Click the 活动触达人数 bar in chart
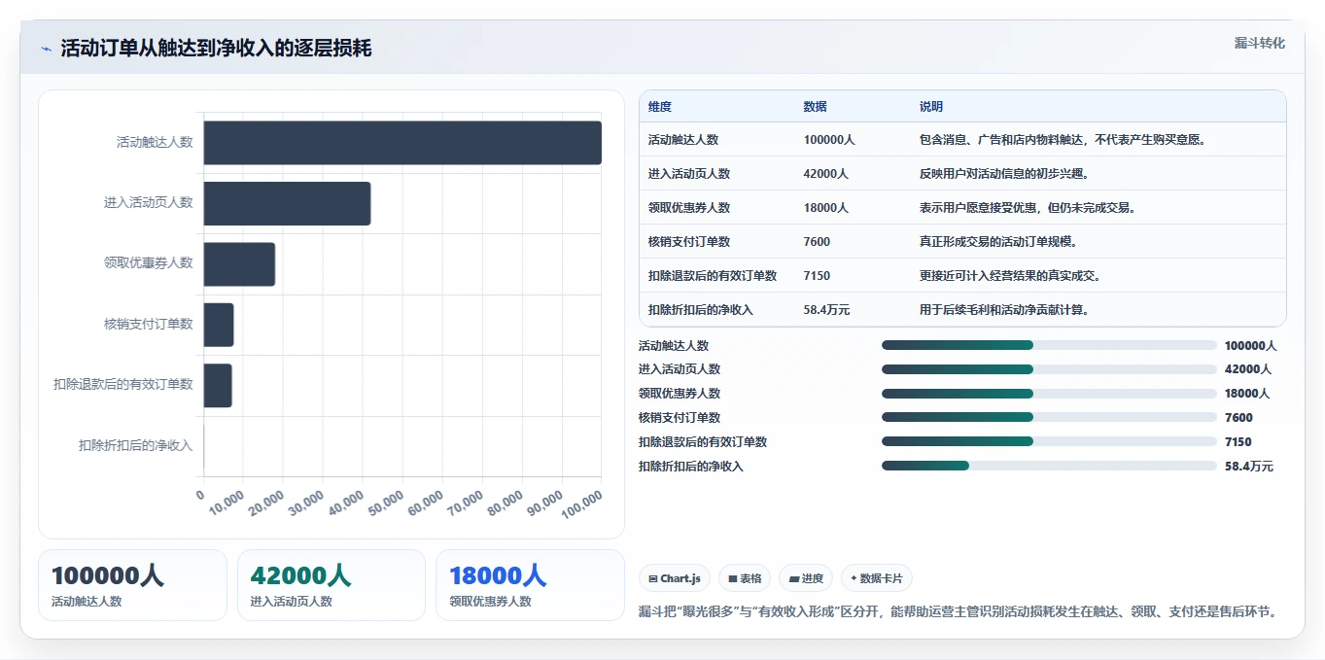The height and width of the screenshot is (660, 1325). (402, 143)
